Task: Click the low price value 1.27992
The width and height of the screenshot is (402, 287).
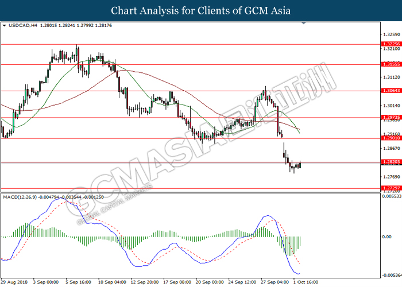Action: coord(85,25)
